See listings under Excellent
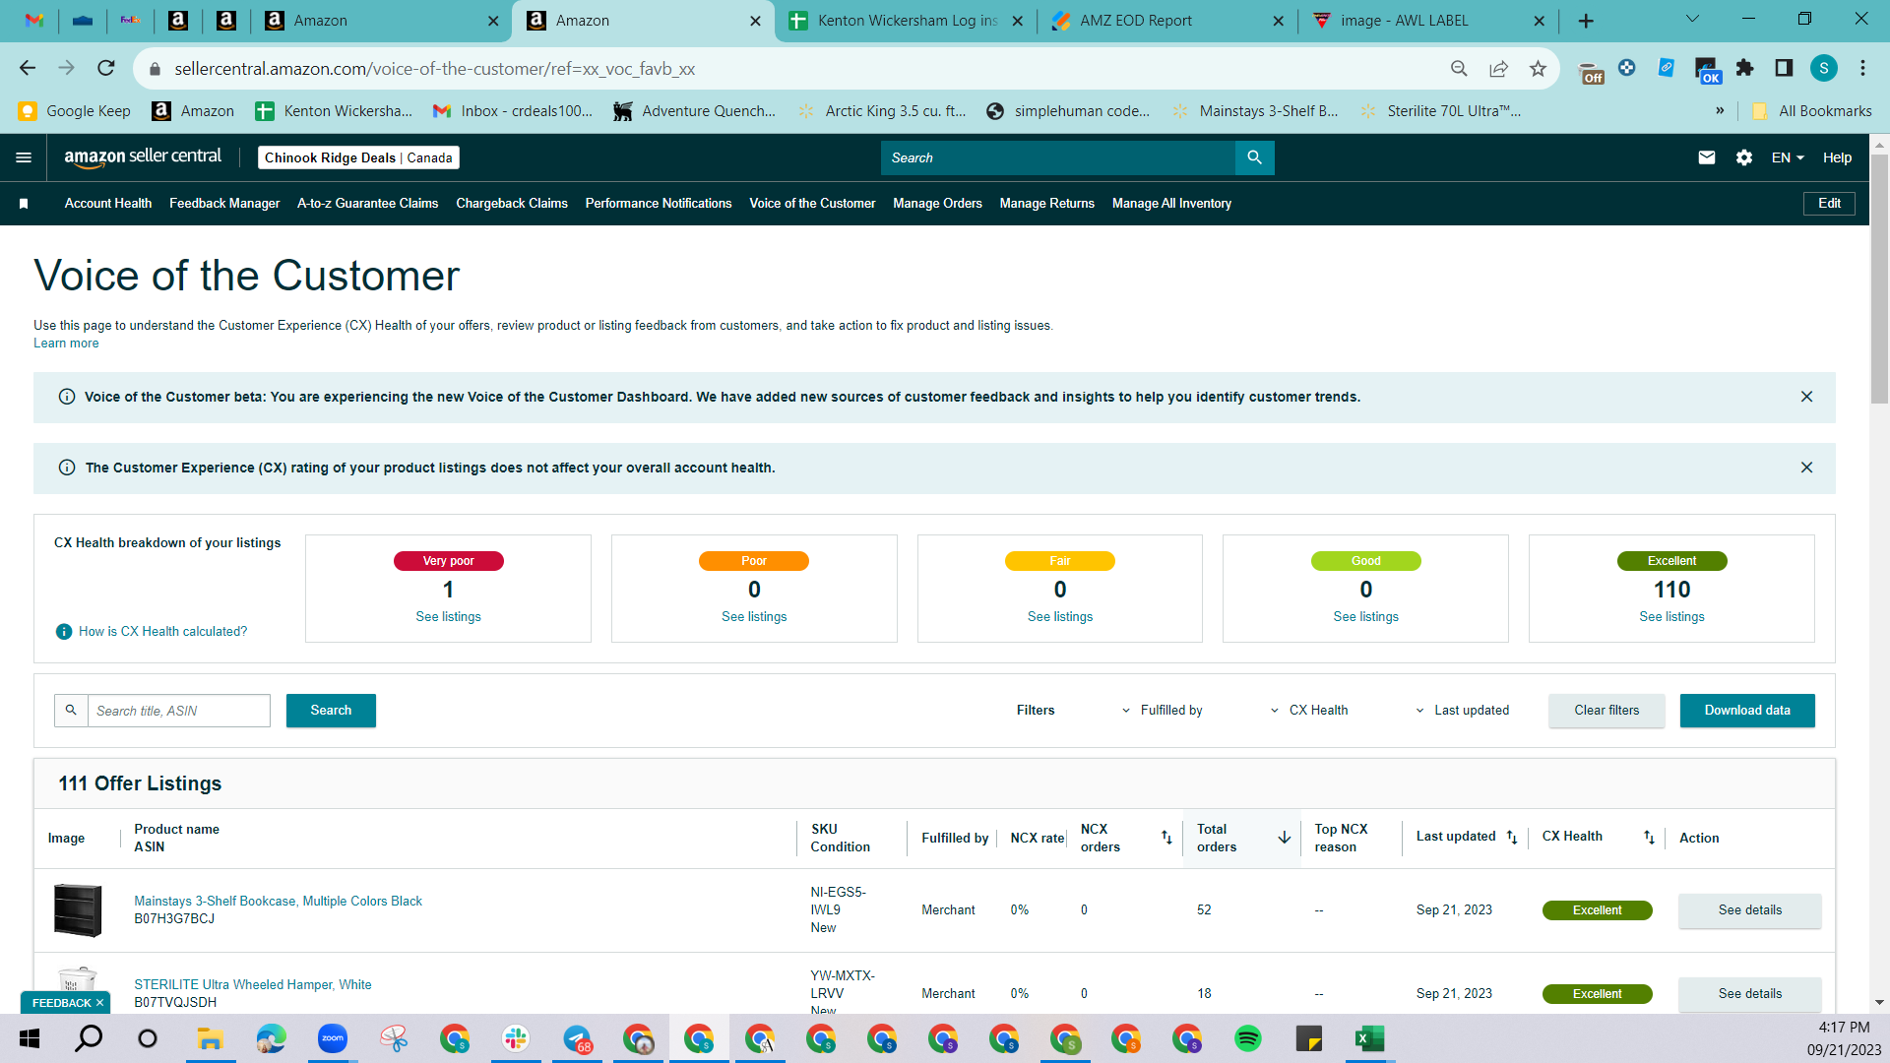 click(x=1671, y=617)
